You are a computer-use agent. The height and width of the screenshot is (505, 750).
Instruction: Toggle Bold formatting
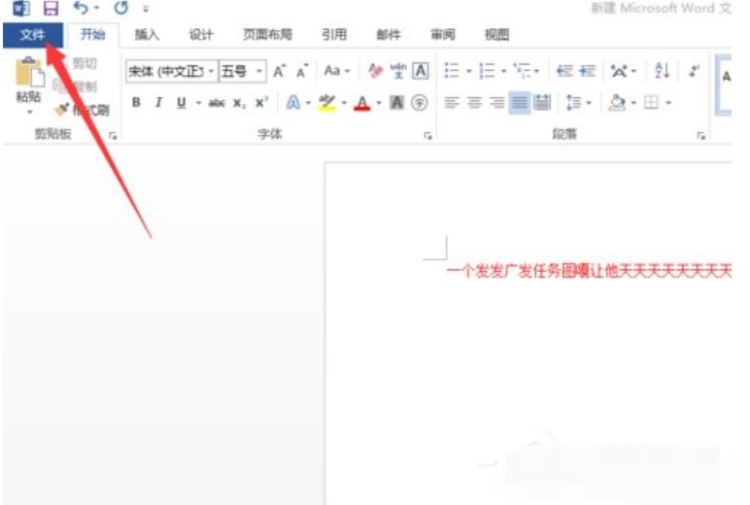136,103
